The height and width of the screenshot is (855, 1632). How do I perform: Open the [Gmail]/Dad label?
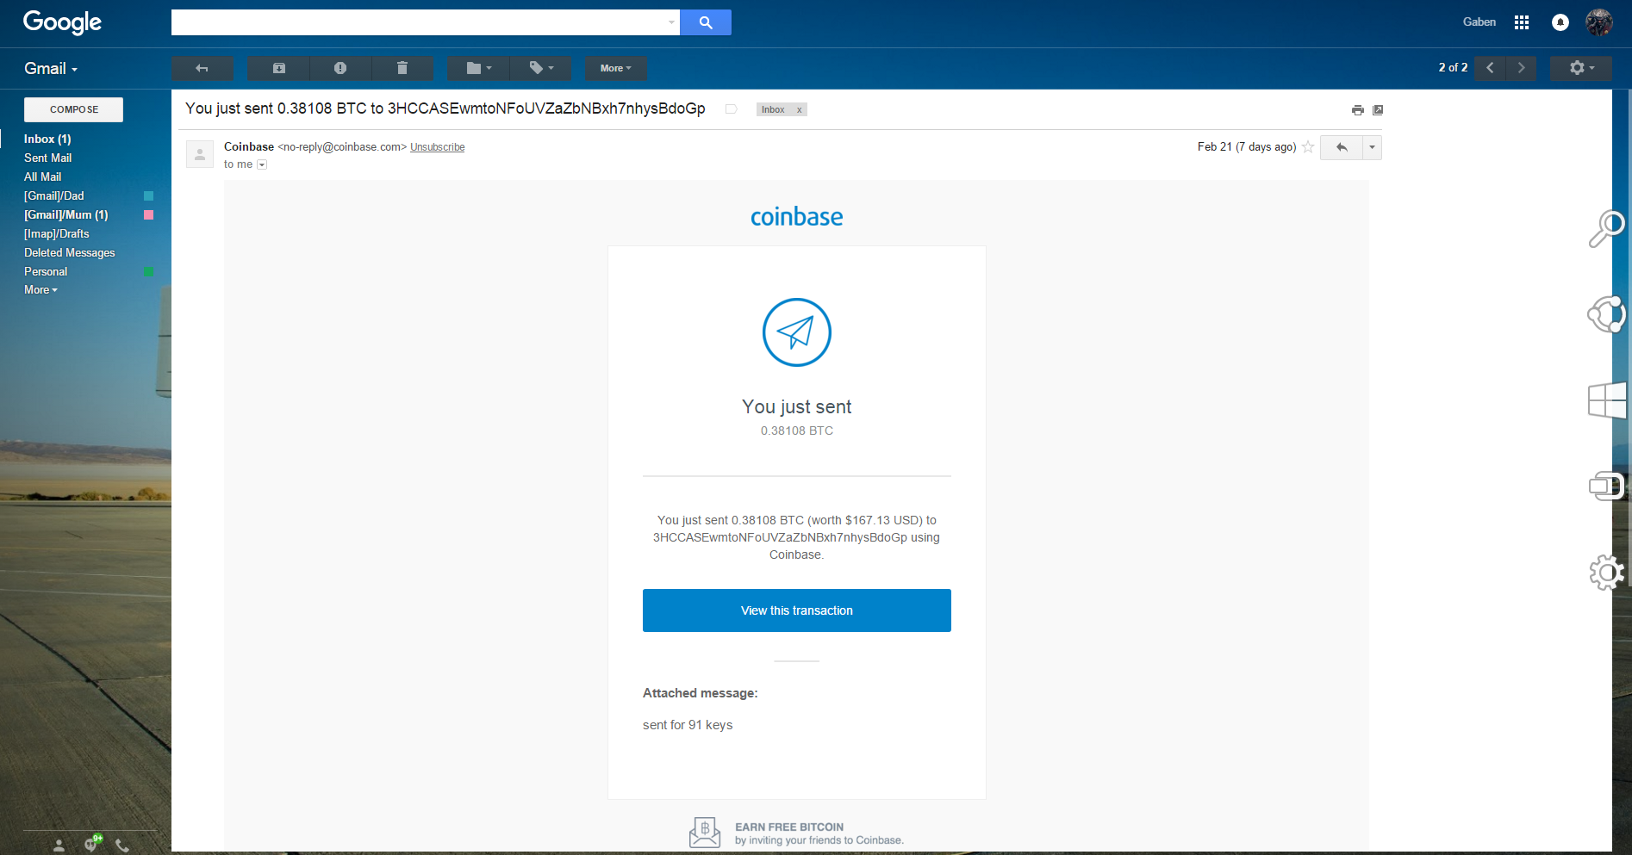point(54,195)
